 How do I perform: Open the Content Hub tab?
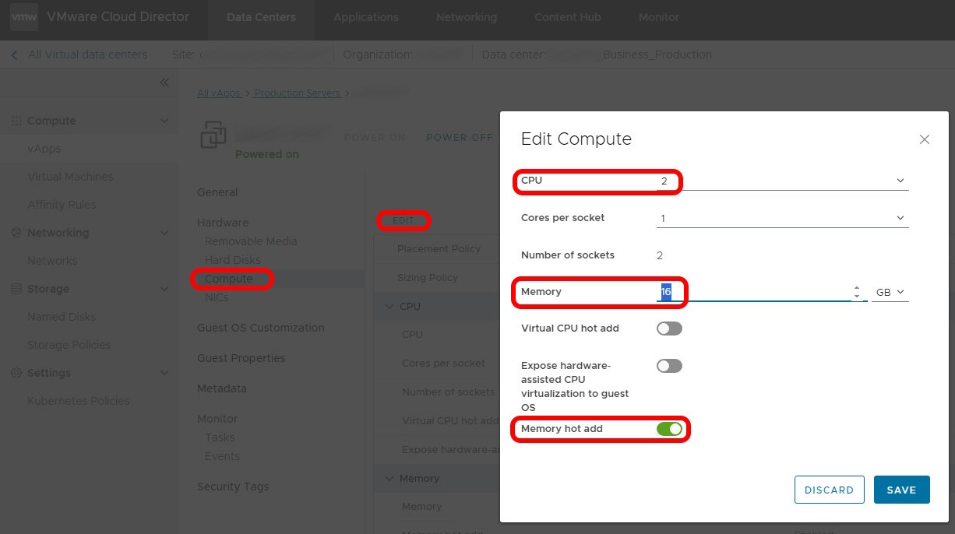(x=567, y=17)
